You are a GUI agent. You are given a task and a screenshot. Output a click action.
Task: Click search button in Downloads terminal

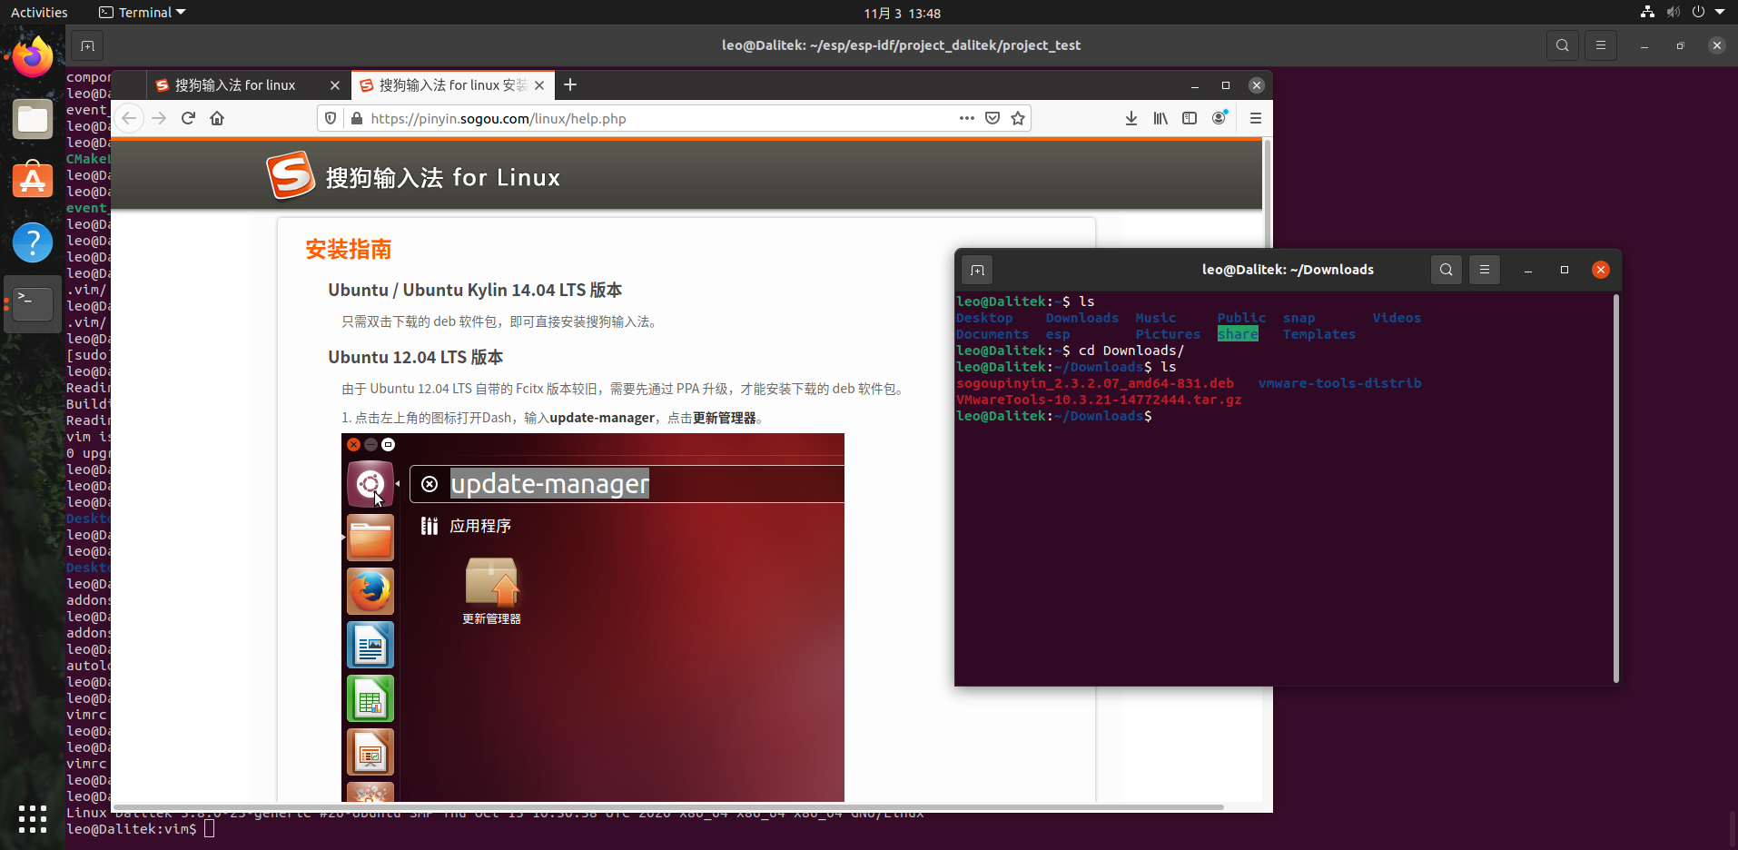tap(1447, 270)
